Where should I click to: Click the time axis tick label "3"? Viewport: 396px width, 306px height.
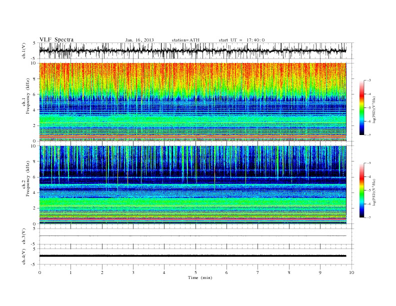click(133, 272)
